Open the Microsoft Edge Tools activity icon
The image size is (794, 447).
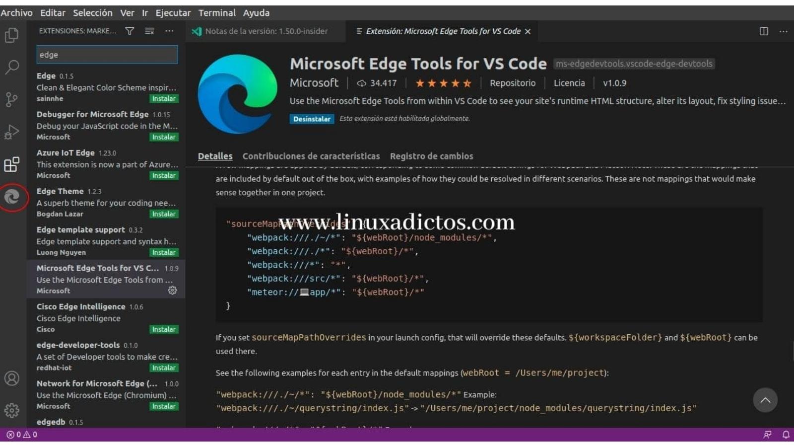tap(12, 197)
